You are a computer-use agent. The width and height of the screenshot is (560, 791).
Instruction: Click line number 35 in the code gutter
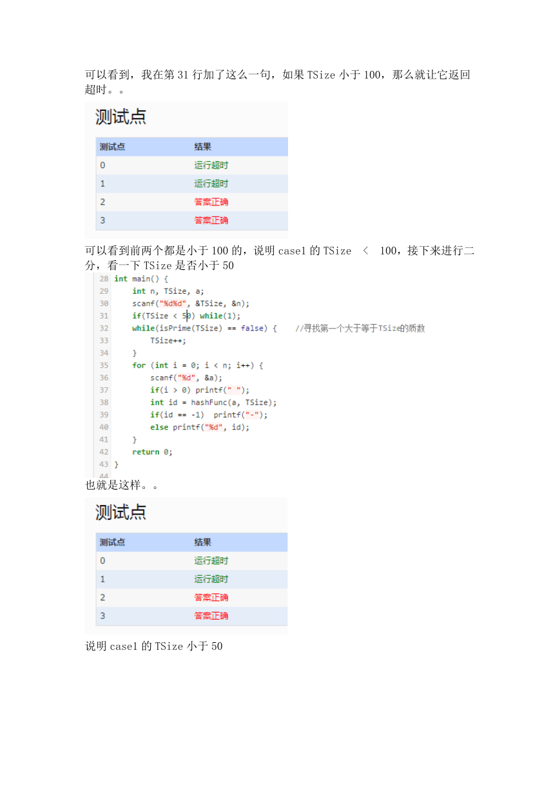pyautogui.click(x=104, y=365)
